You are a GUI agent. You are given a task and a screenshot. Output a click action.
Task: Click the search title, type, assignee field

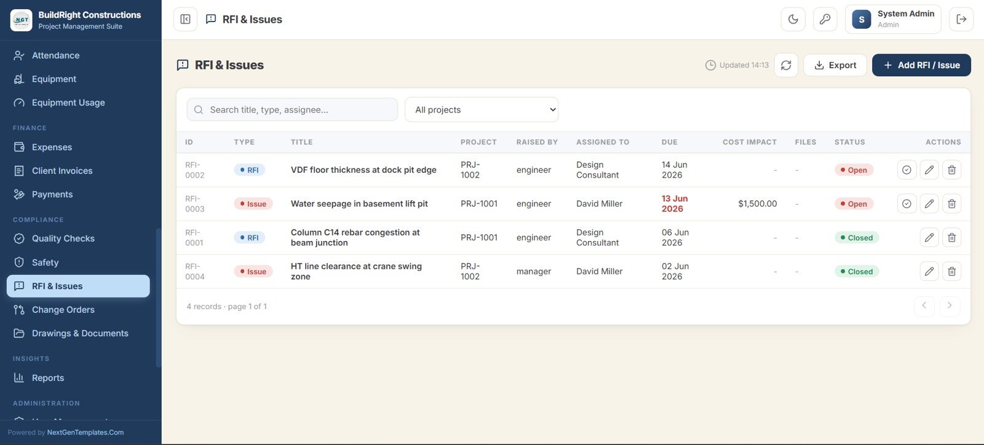pos(292,109)
